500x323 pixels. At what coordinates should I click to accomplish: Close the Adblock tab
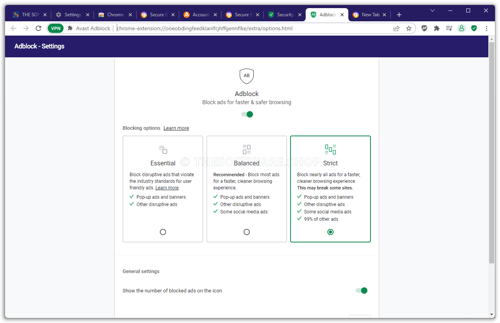point(342,15)
